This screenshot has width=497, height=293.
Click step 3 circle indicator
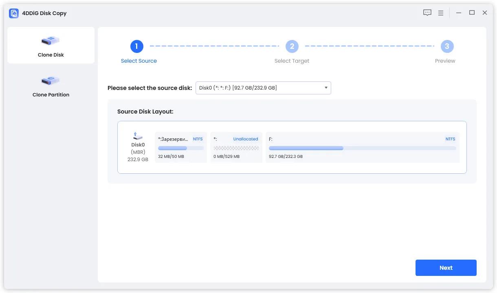point(447,46)
